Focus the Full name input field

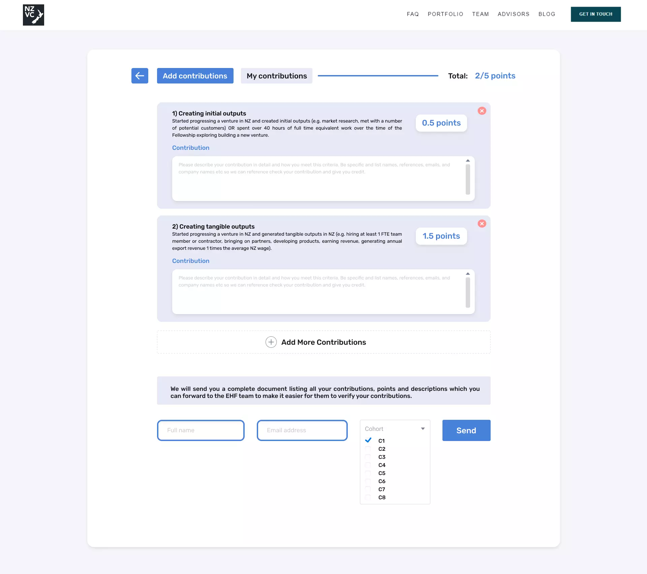tap(201, 430)
